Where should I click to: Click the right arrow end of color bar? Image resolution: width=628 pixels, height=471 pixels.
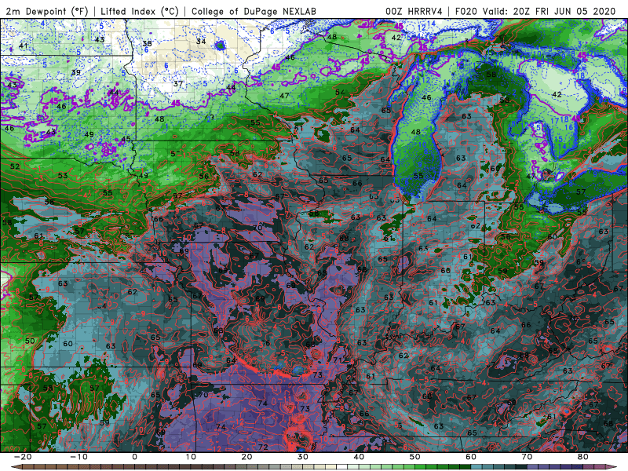point(612,467)
